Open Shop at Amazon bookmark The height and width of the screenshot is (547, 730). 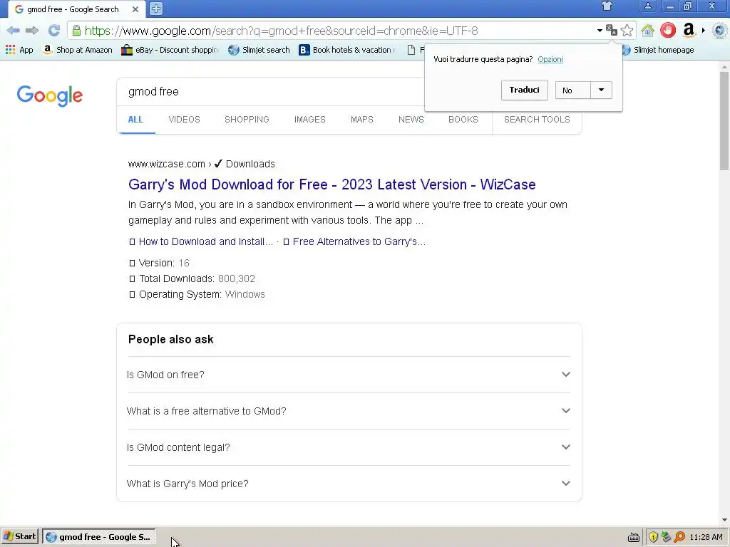[77, 50]
